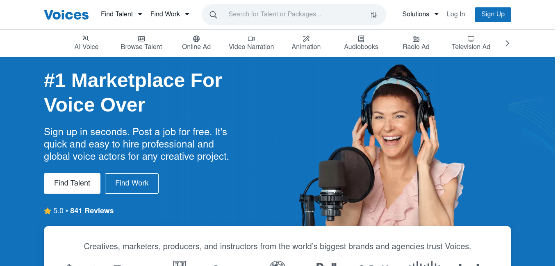The width and height of the screenshot is (560, 266).
Task: Select the Radio Ad category label
Action: tap(416, 47)
